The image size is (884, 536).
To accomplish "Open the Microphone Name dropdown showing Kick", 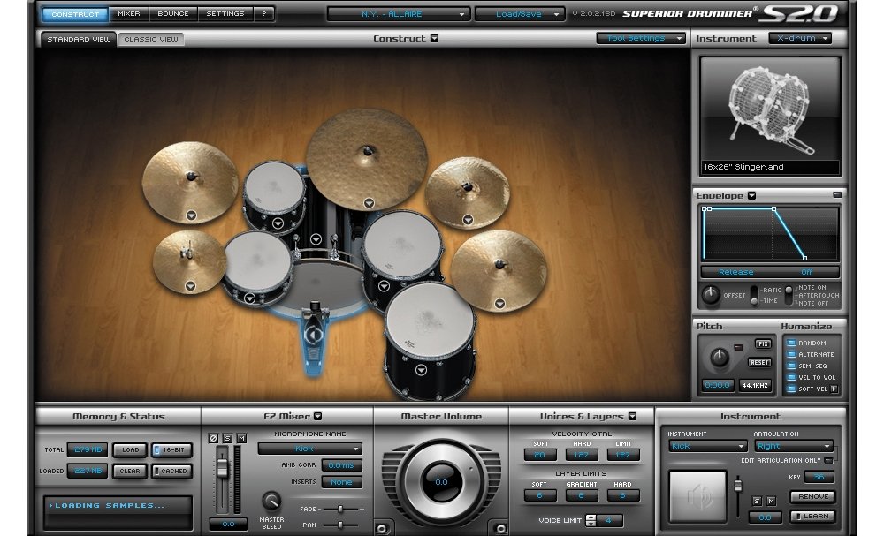I will coord(309,449).
